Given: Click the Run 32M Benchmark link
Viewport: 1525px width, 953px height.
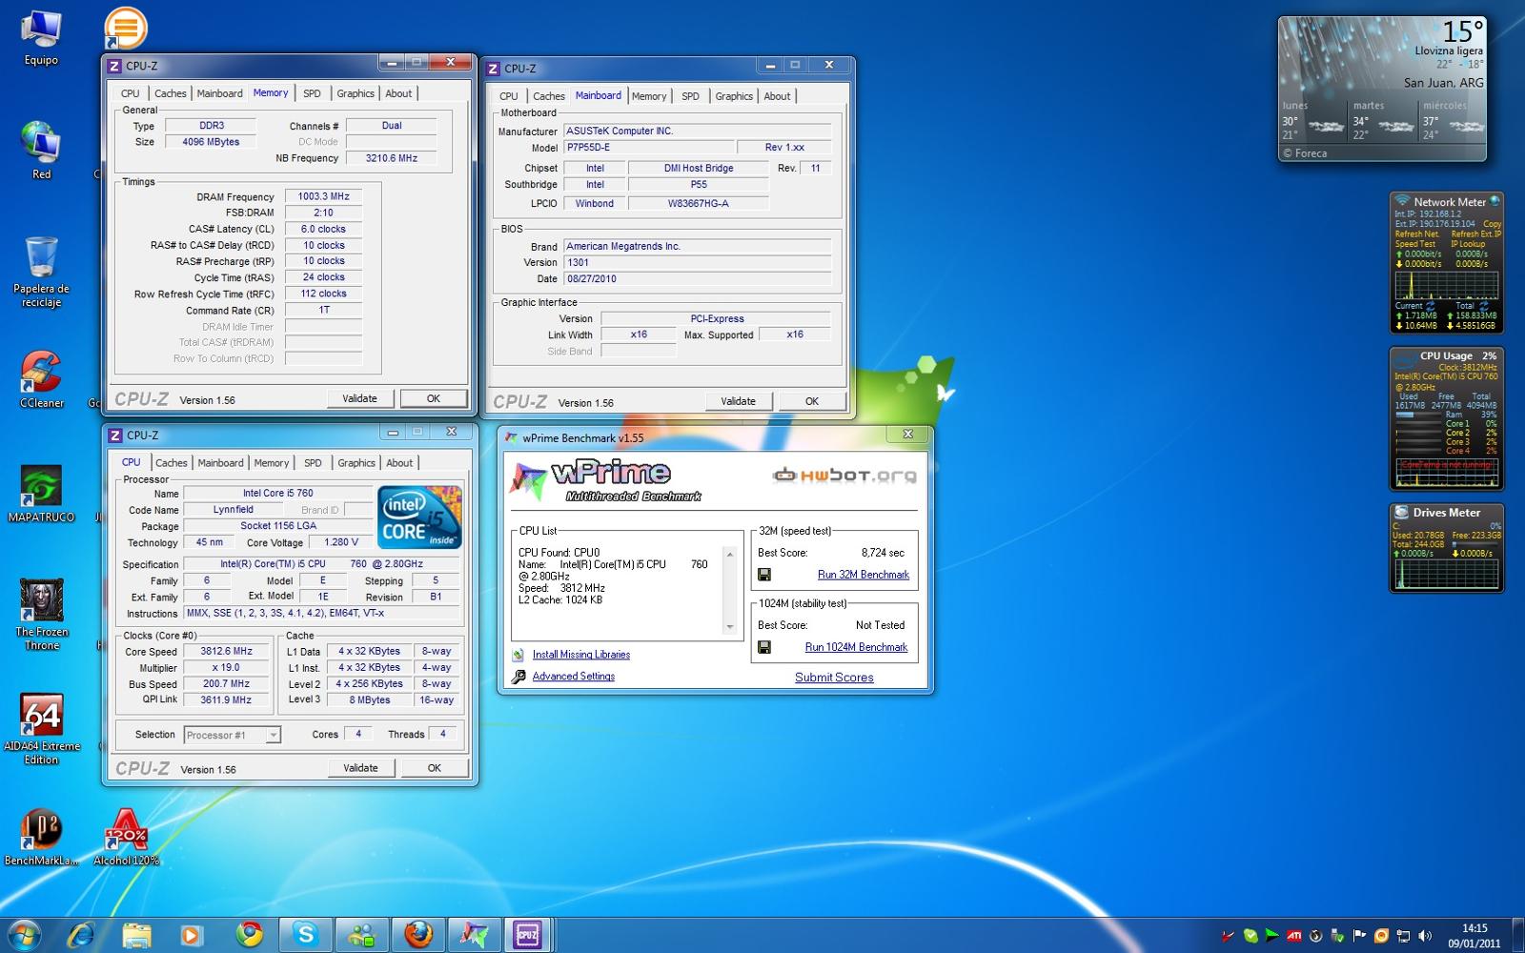Looking at the screenshot, I should [x=864, y=575].
